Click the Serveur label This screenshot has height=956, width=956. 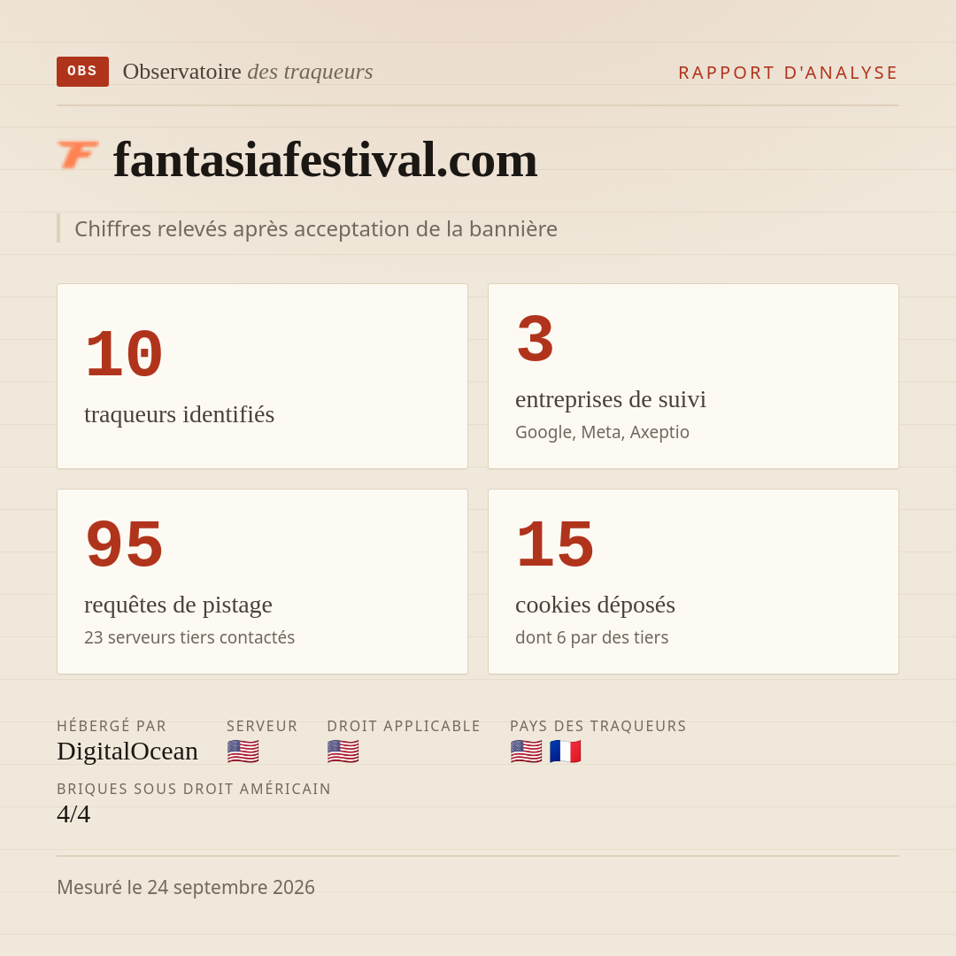tap(262, 726)
